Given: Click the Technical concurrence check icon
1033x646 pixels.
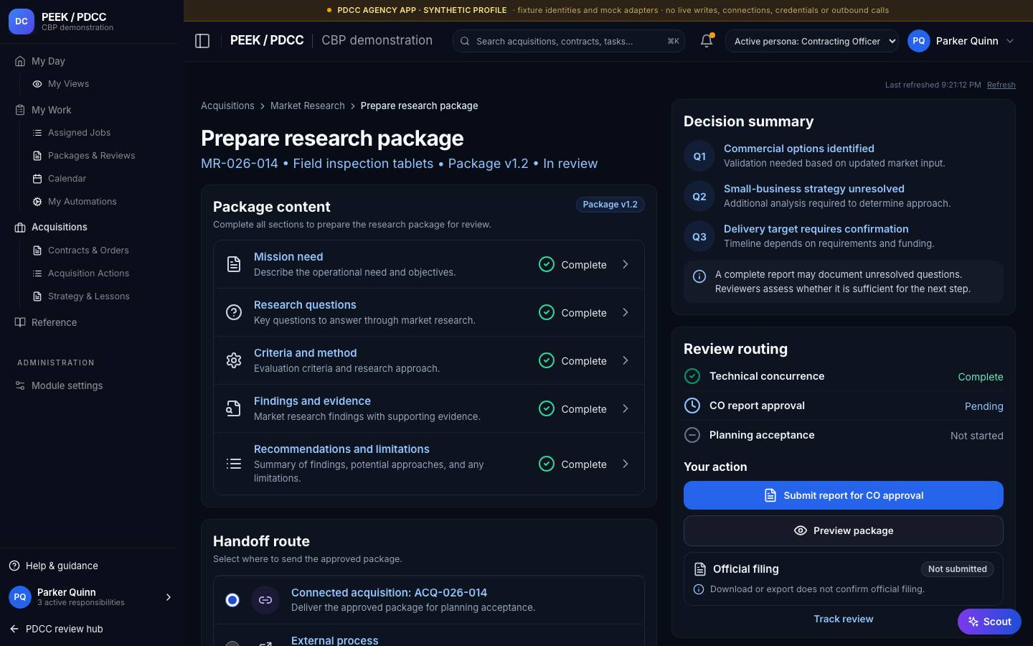Looking at the screenshot, I should tap(692, 376).
